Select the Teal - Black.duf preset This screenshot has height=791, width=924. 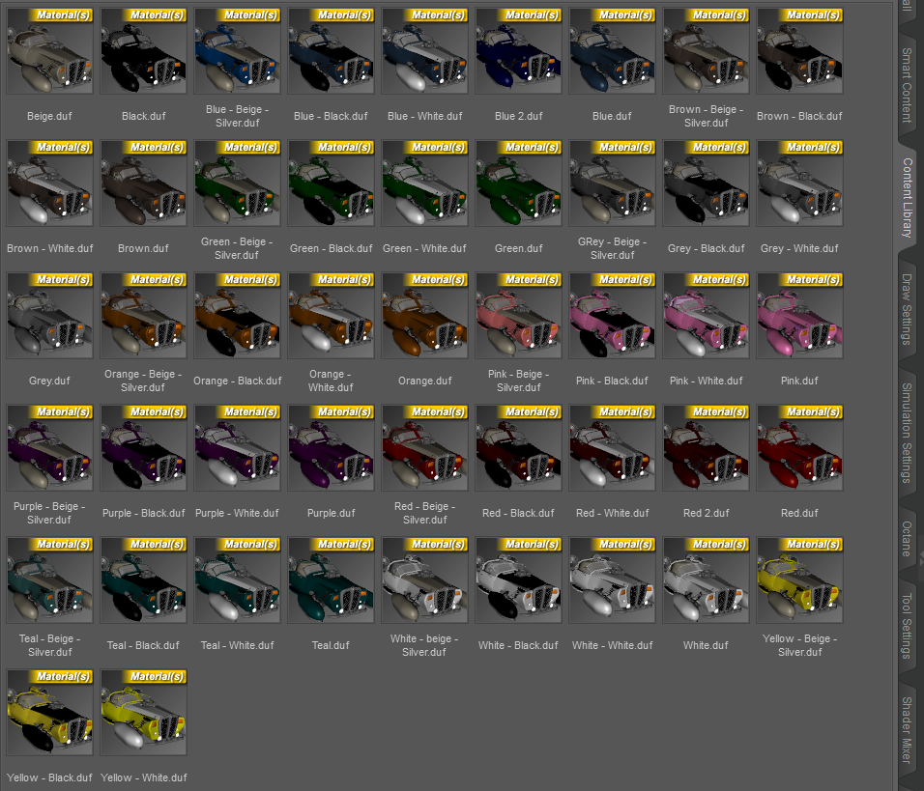pos(143,579)
